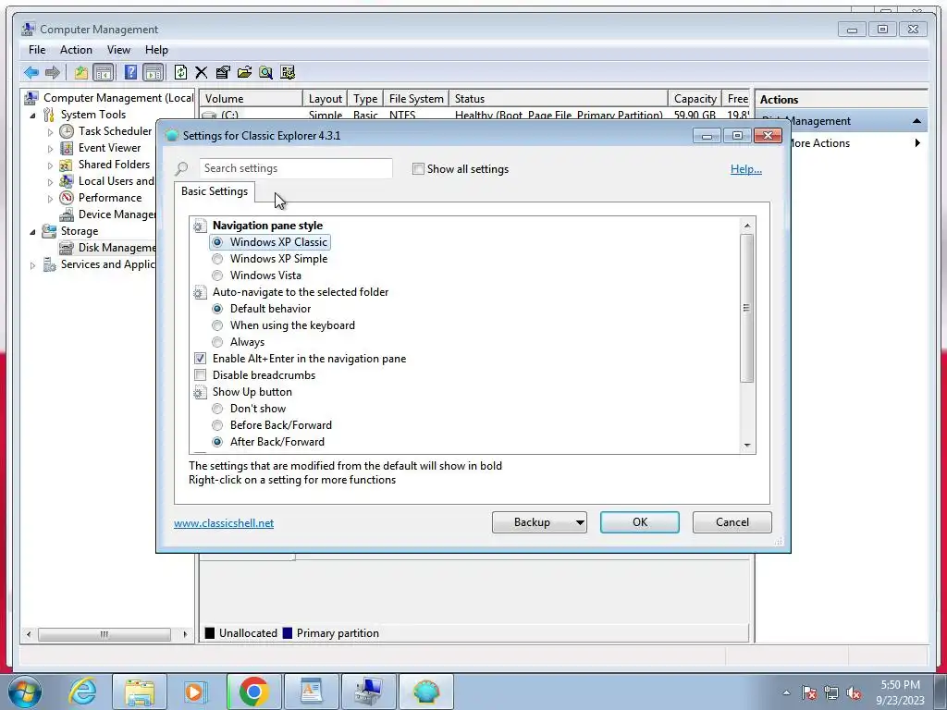Screen dimensions: 947x710
Task: Select Before Back/Forward radio option
Action: tap(217, 425)
